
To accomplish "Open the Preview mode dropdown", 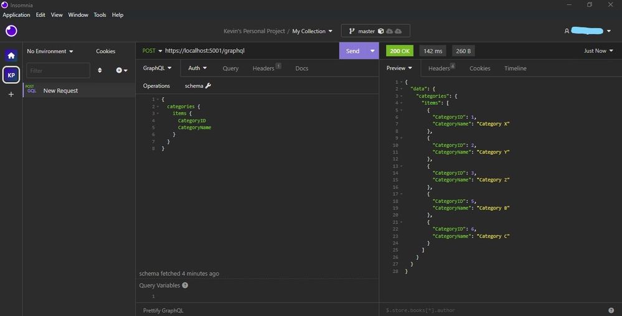I will [399, 68].
